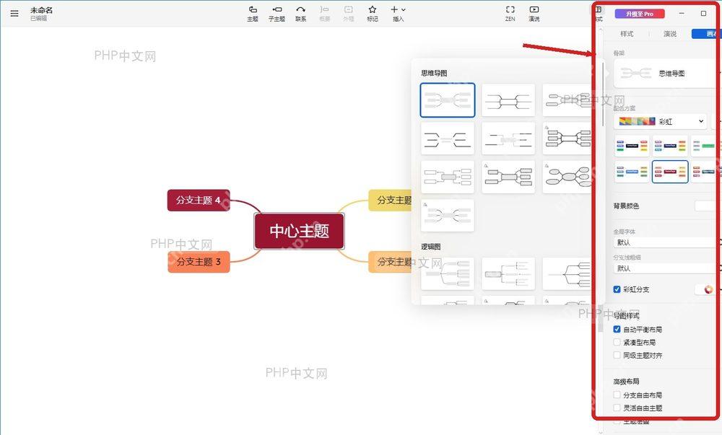Click the 未命名 document title
This screenshot has width=722, height=435.
41,10
